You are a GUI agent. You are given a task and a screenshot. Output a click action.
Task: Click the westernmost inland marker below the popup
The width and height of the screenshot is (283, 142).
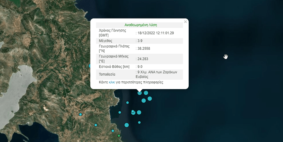click(x=80, y=114)
